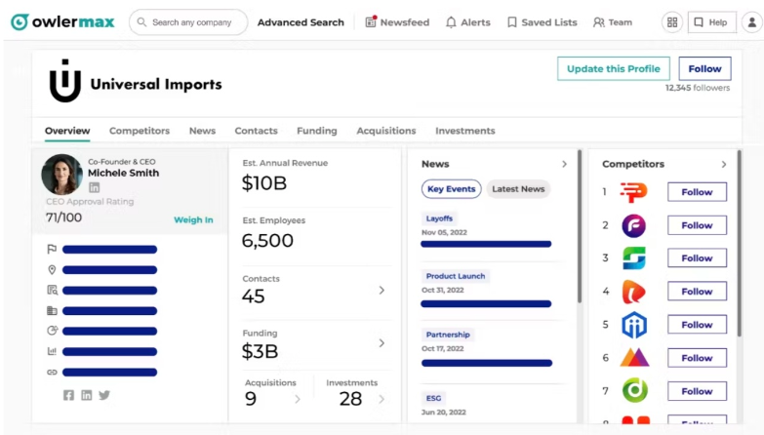Expand Investments details chevron
The image size is (764, 435).
(382, 400)
